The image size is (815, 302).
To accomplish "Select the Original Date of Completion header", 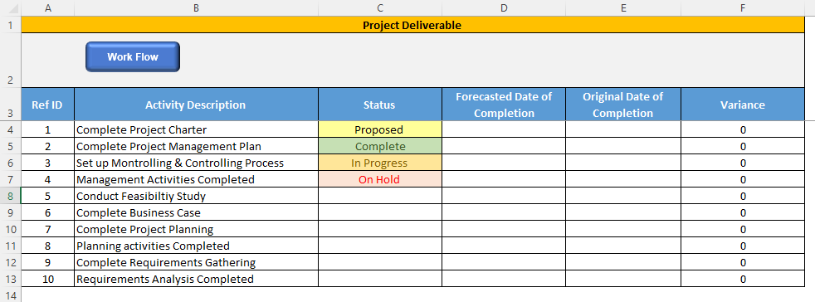I will (x=622, y=105).
